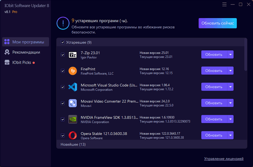This screenshot has height=167, width=253.
Task: Open dropdown arrow beside Movavi Обновить
Action: click(231, 103)
